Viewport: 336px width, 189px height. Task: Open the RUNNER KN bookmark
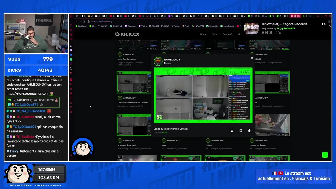click(116, 26)
